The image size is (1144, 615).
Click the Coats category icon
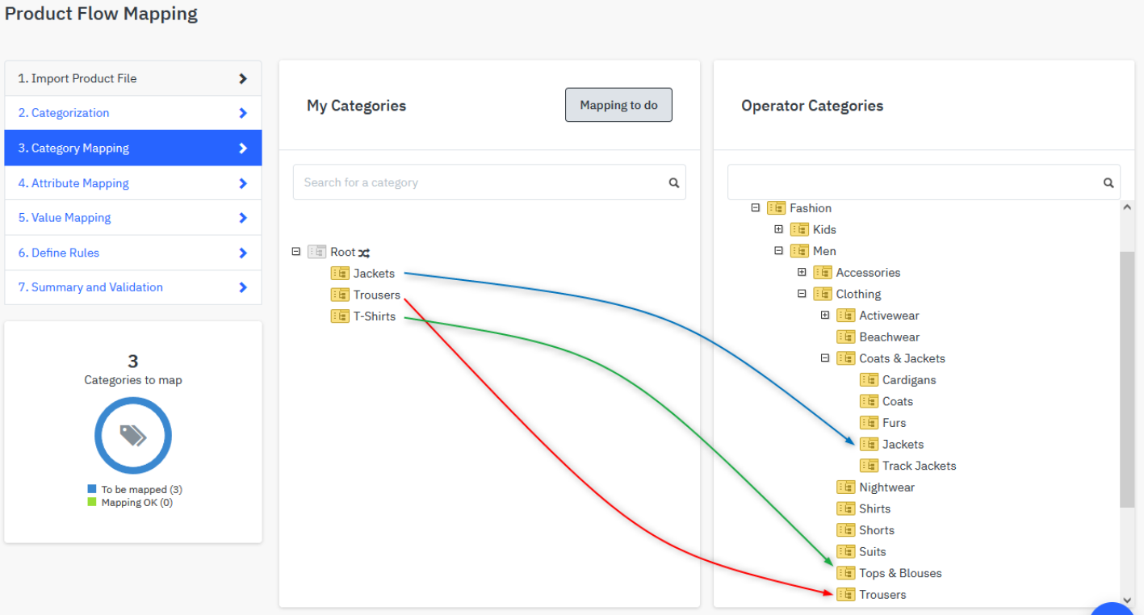click(x=870, y=401)
